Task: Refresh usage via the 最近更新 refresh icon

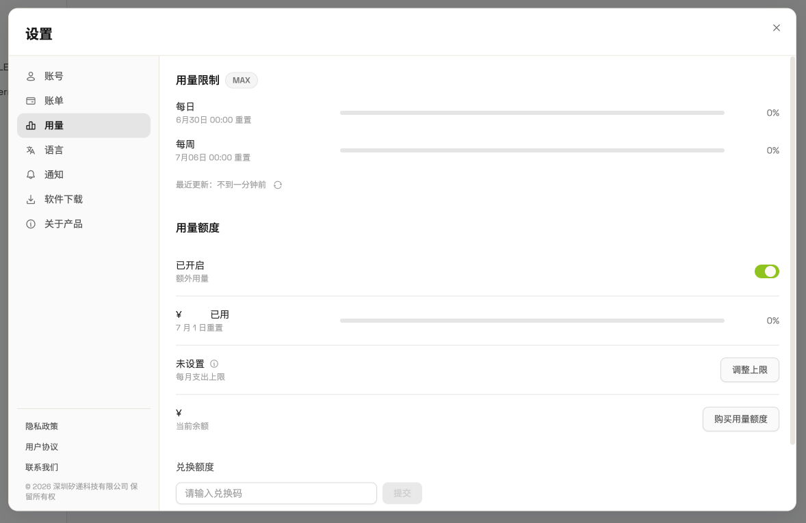Action: tap(278, 185)
